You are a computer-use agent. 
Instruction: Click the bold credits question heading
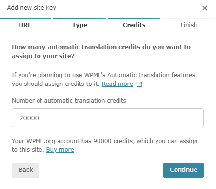(x=101, y=51)
